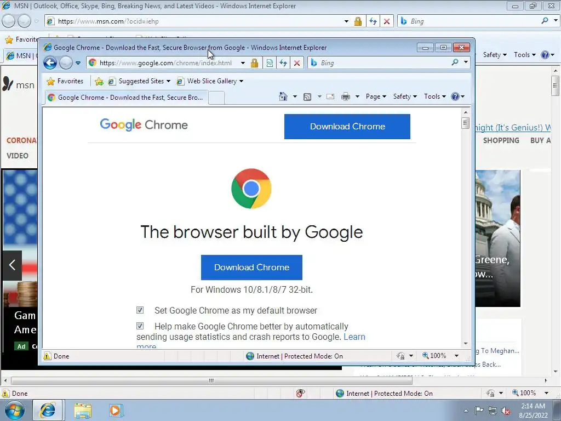This screenshot has height=421, width=561.
Task: Select the MSN tab in back window
Action: [21, 56]
